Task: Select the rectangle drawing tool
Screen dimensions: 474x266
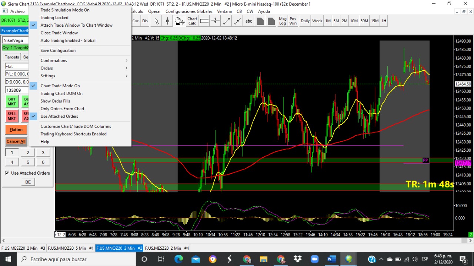Action: pyautogui.click(x=204, y=21)
